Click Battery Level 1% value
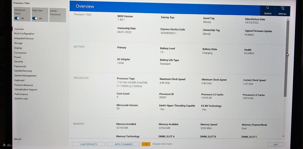Viewport: 303px width, 149px height. pyautogui.click(x=162, y=52)
